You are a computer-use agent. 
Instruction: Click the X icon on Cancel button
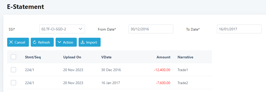tap(11, 42)
